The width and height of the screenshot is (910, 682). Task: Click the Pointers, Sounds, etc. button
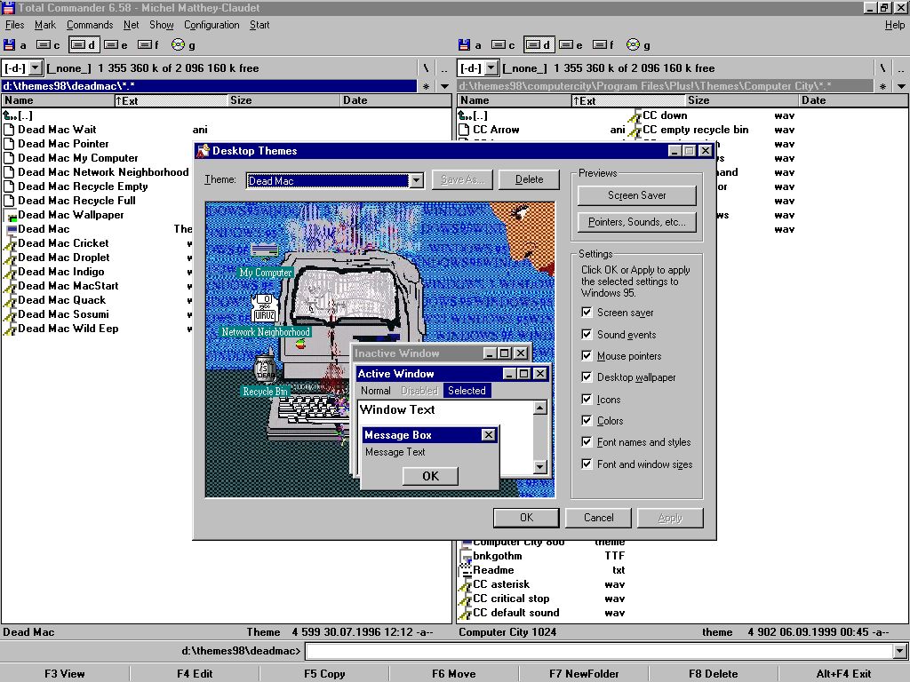point(636,222)
